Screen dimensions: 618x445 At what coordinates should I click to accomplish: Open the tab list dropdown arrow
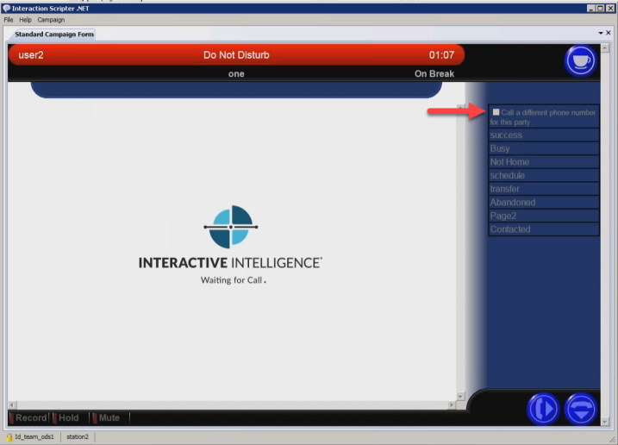coord(599,33)
